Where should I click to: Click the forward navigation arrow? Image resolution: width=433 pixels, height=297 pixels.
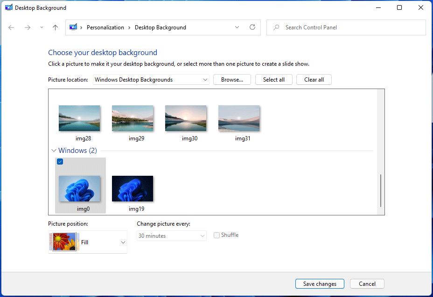pos(28,28)
